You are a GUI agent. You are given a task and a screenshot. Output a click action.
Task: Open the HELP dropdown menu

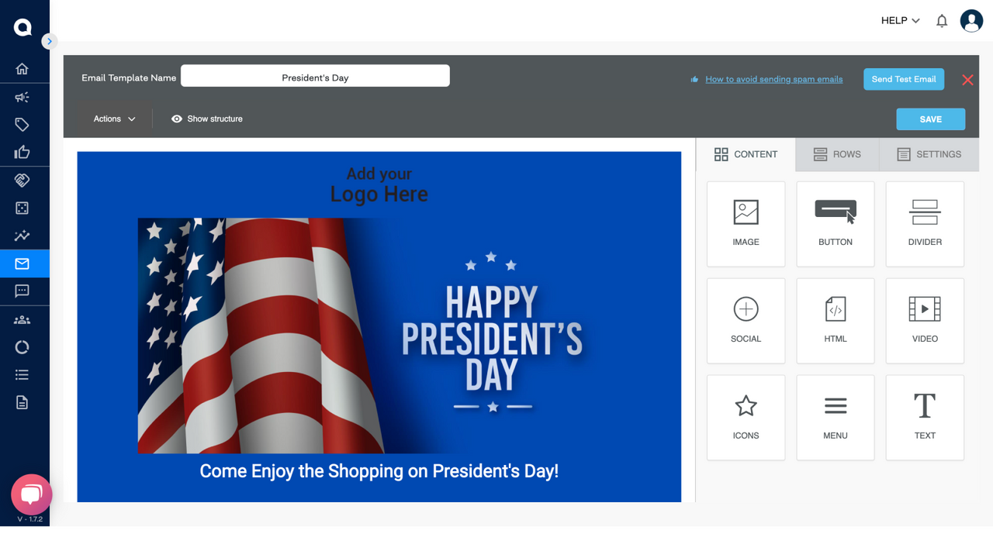click(x=898, y=21)
